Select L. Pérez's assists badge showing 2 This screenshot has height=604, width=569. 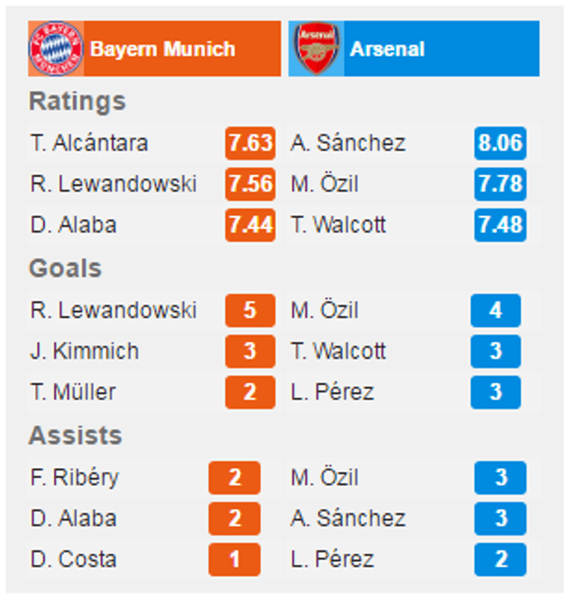point(500,559)
